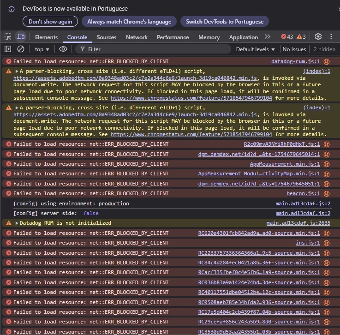Click the AI assist icon beside AppMeasurement_Modul ActivityMap
Screen dimensions: 340x335
click(x=327, y=174)
